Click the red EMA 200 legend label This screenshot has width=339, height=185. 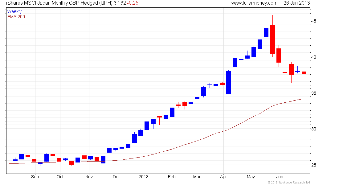coord(16,17)
